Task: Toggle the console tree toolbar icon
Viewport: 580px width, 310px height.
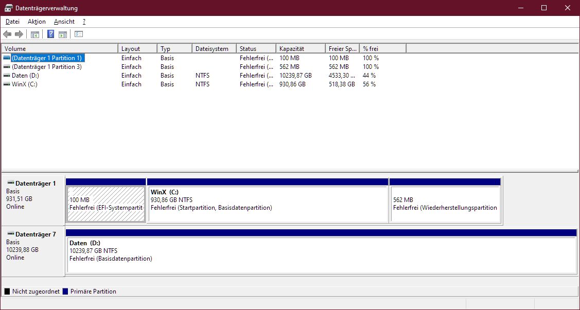Action: tap(35, 34)
